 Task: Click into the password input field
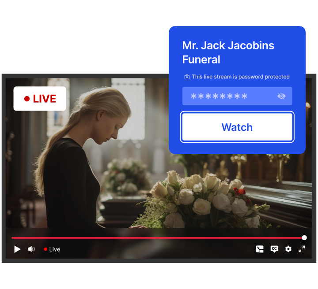click(x=237, y=96)
